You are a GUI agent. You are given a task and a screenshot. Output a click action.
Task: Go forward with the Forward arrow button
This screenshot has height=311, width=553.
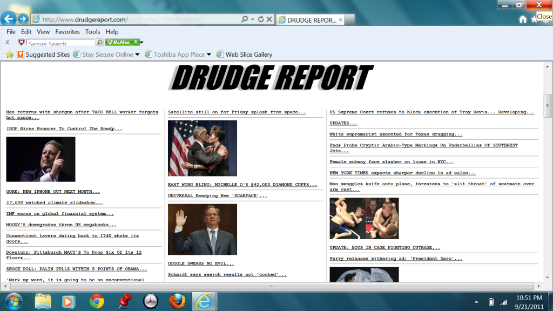tap(23, 19)
